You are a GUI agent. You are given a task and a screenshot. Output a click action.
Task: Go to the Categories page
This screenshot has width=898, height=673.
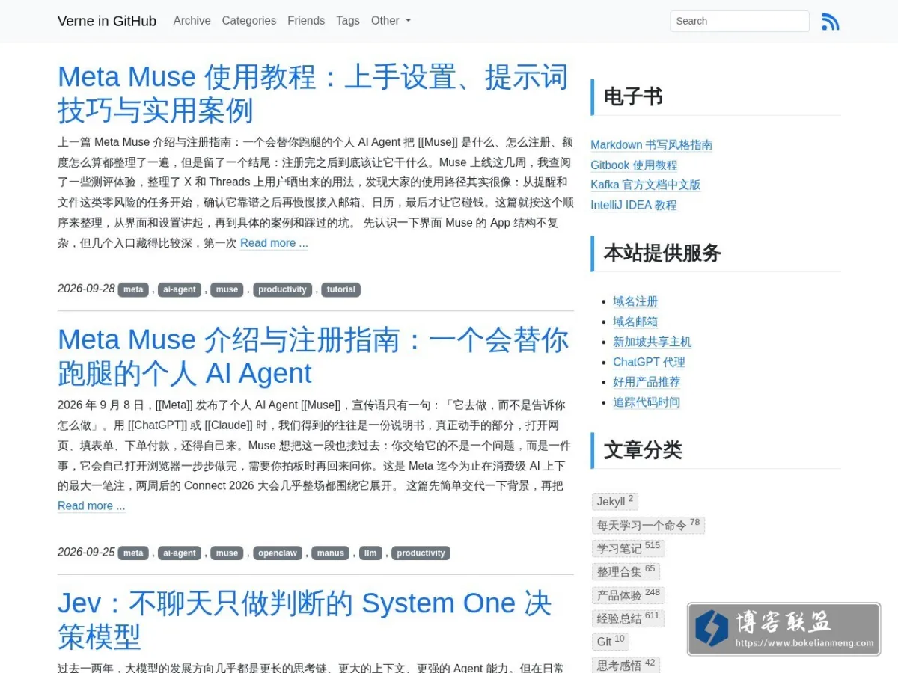coord(249,21)
